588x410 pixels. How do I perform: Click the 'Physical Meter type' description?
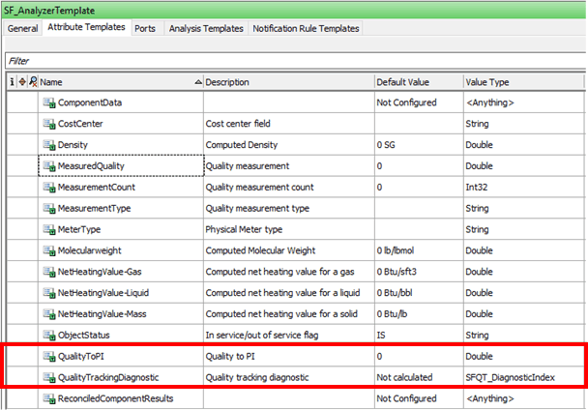pos(244,229)
